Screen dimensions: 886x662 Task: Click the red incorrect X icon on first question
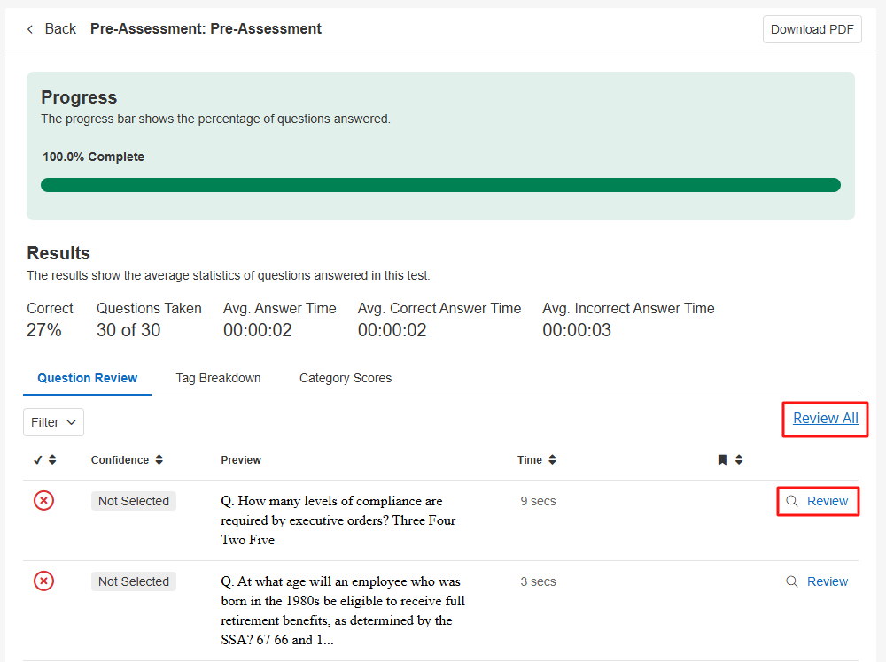[43, 501]
